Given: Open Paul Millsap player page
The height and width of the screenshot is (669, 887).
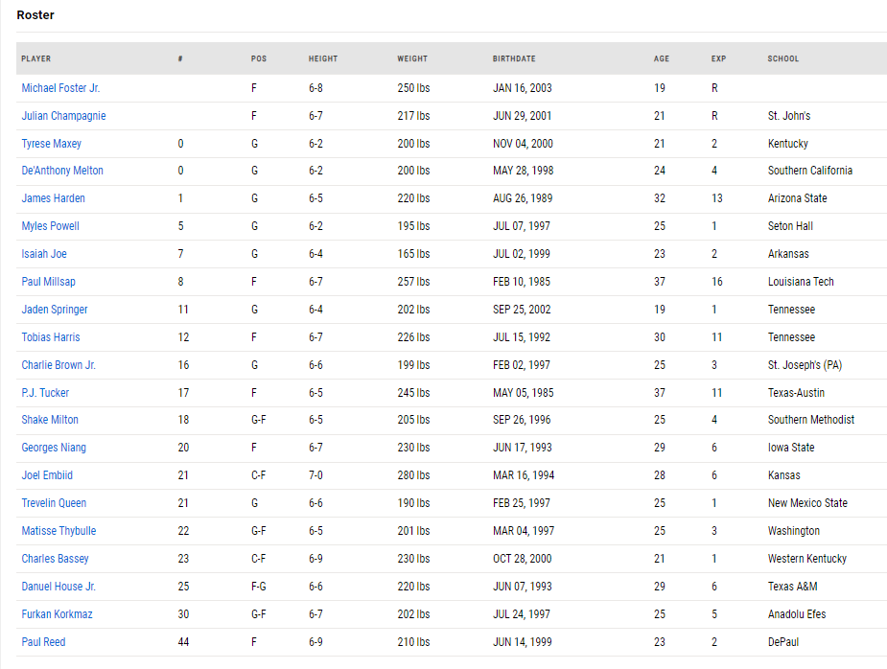Looking at the screenshot, I should point(48,282).
